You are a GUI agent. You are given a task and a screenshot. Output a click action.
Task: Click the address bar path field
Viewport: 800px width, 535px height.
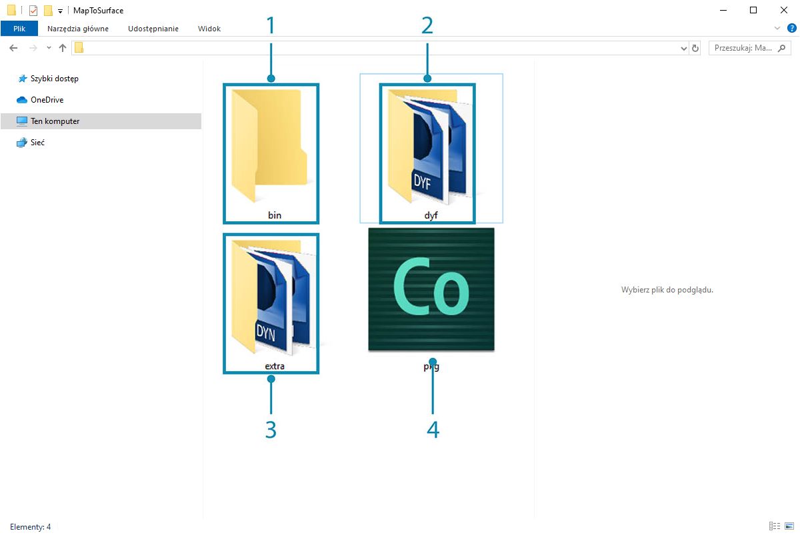(379, 48)
